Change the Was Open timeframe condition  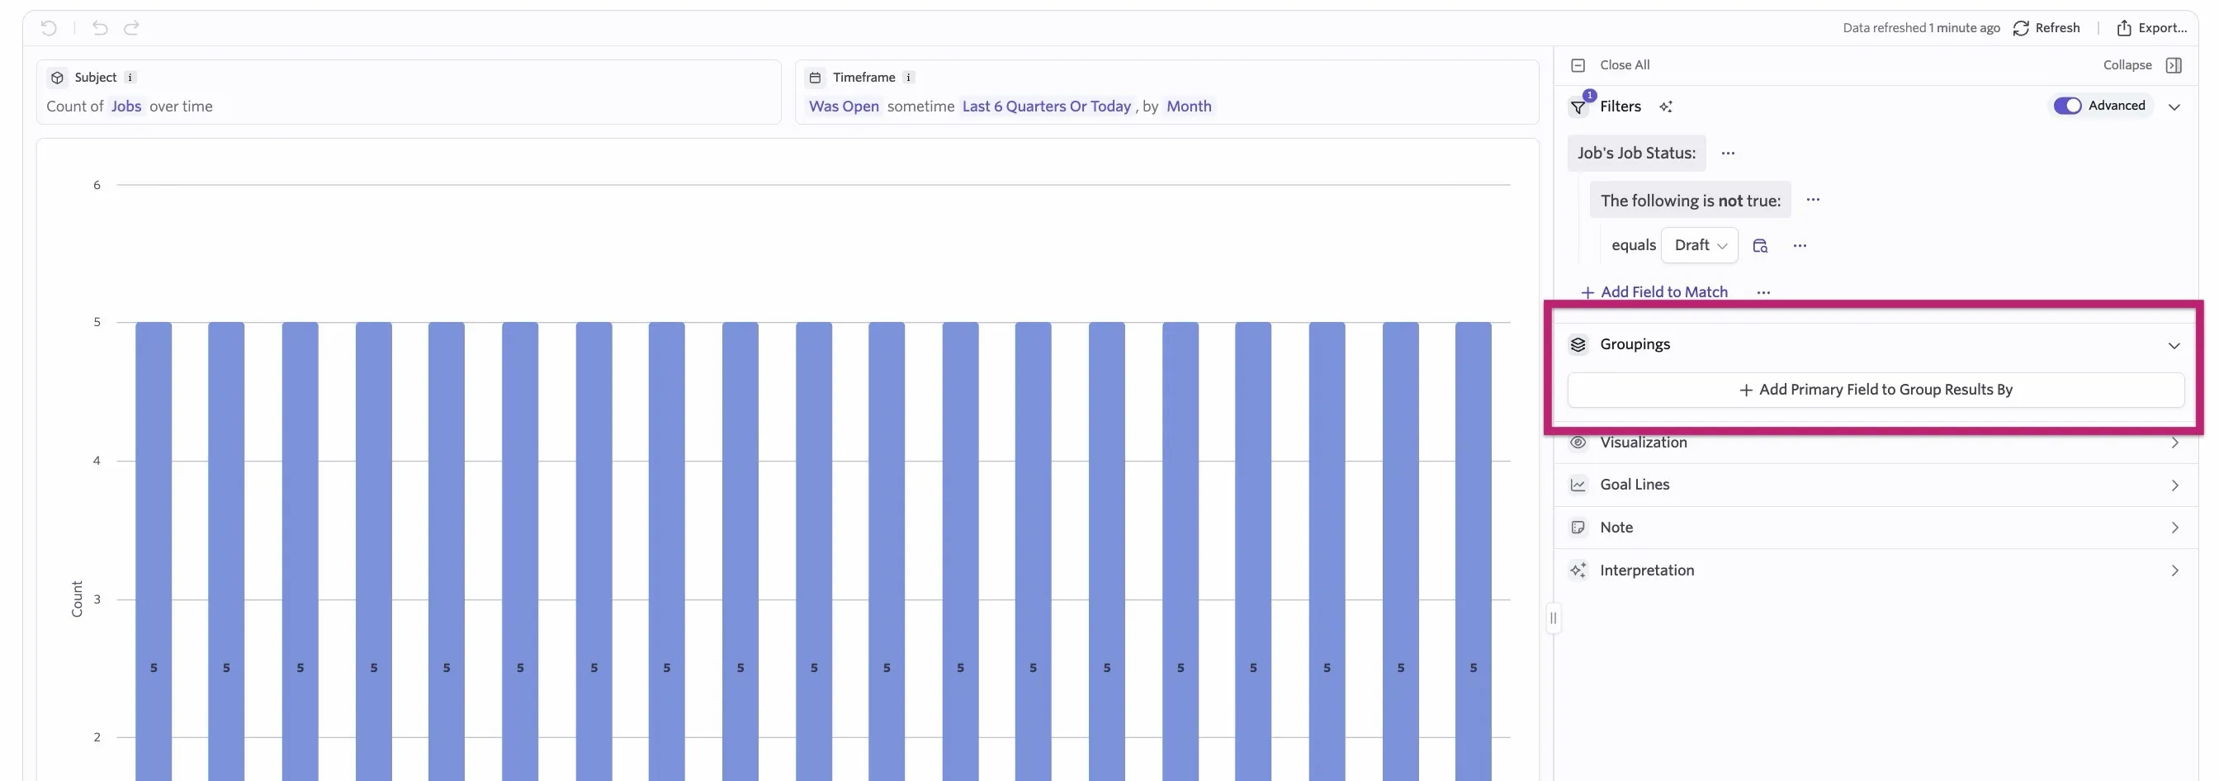coord(844,106)
